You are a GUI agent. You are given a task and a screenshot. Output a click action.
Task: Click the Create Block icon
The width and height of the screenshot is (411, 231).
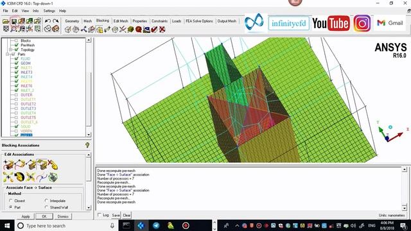[x=68, y=30]
